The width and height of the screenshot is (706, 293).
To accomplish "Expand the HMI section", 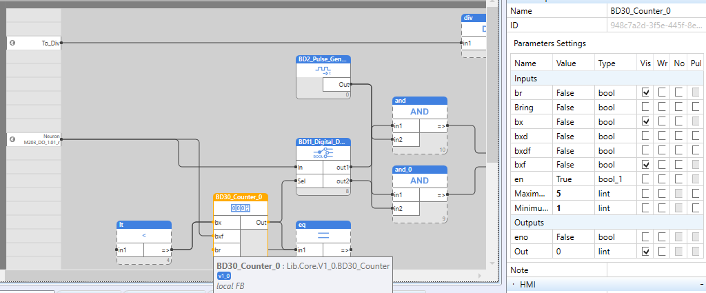I will click(x=514, y=285).
